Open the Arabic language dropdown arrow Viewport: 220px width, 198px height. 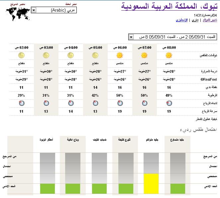pyautogui.click(x=34, y=10)
